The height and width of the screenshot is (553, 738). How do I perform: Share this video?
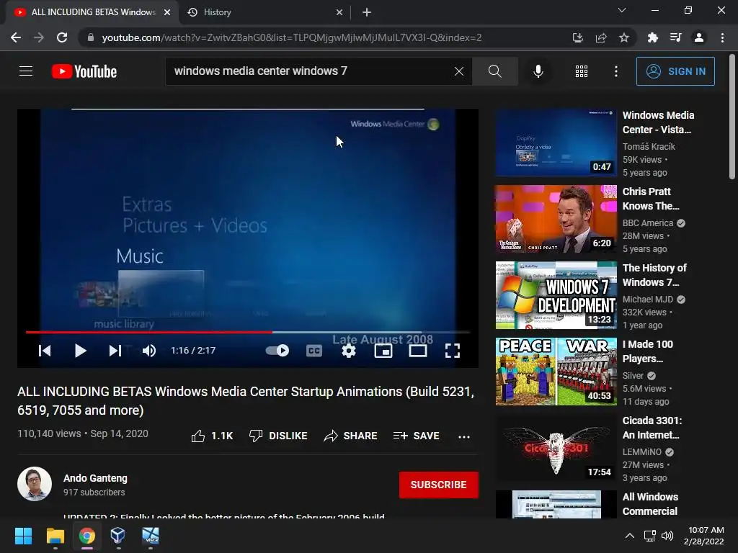351,436
